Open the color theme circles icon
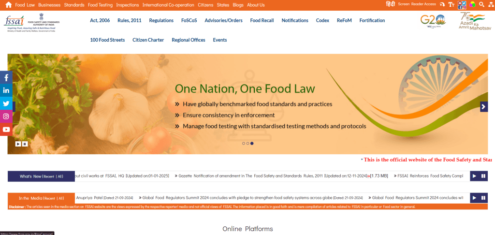Image resolution: width=495 pixels, height=235 pixels. click(x=472, y=4)
